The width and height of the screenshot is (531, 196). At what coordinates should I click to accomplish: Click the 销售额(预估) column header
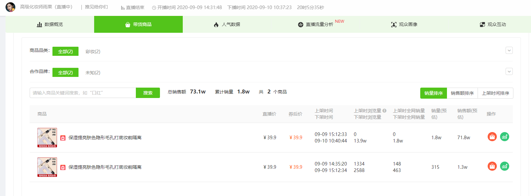467,114
